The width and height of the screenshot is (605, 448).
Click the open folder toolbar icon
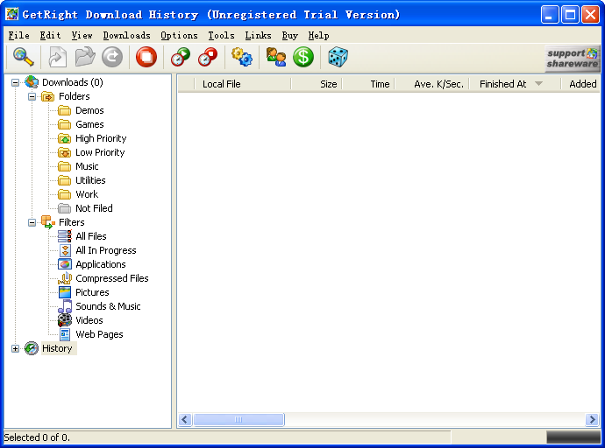point(85,57)
